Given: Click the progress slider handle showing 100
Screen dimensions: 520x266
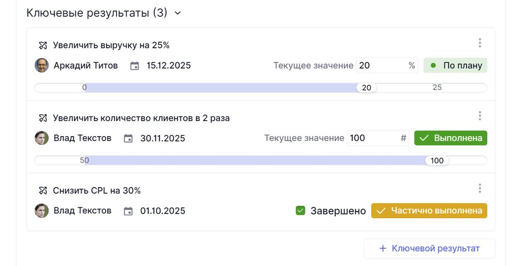Looking at the screenshot, I should (437, 161).
